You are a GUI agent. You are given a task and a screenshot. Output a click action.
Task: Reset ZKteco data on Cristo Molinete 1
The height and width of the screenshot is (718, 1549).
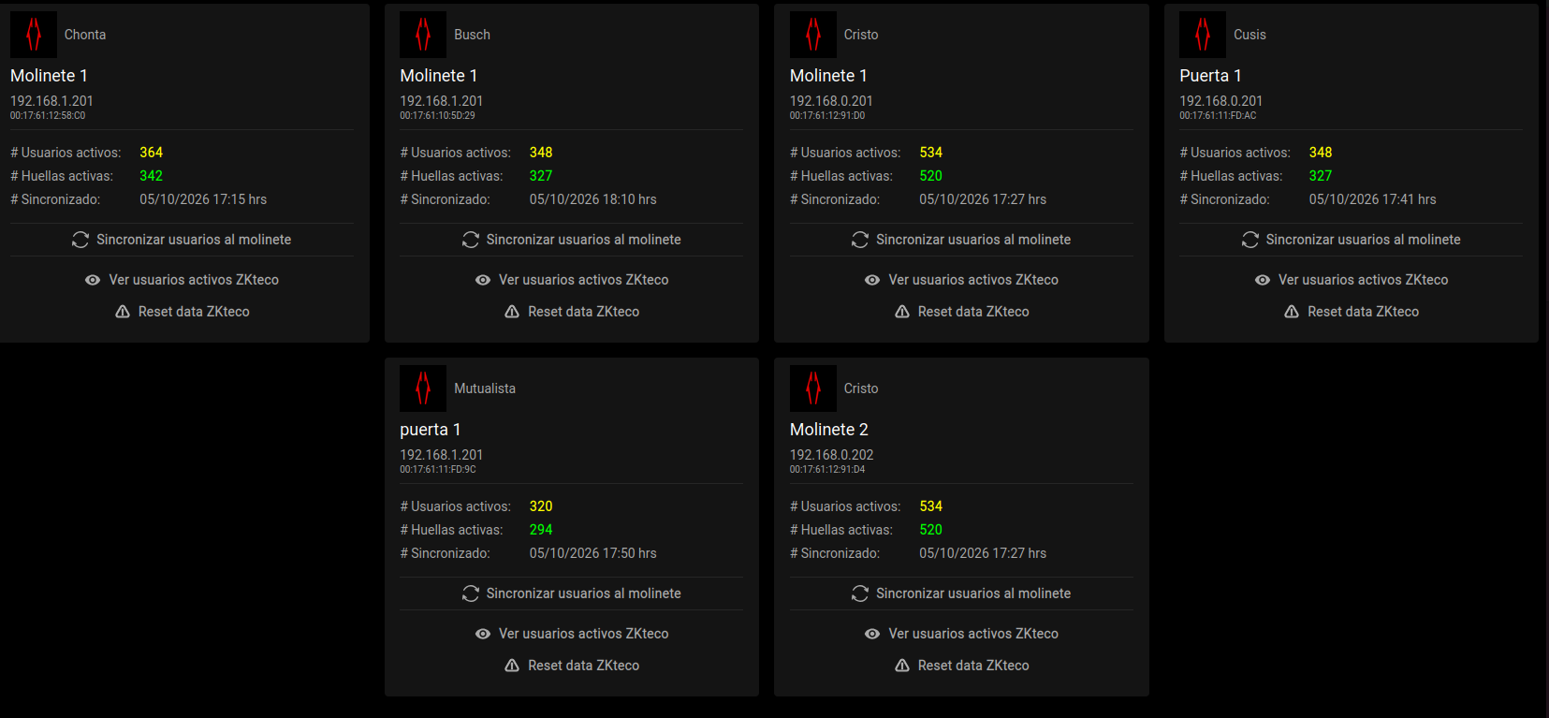click(x=961, y=312)
